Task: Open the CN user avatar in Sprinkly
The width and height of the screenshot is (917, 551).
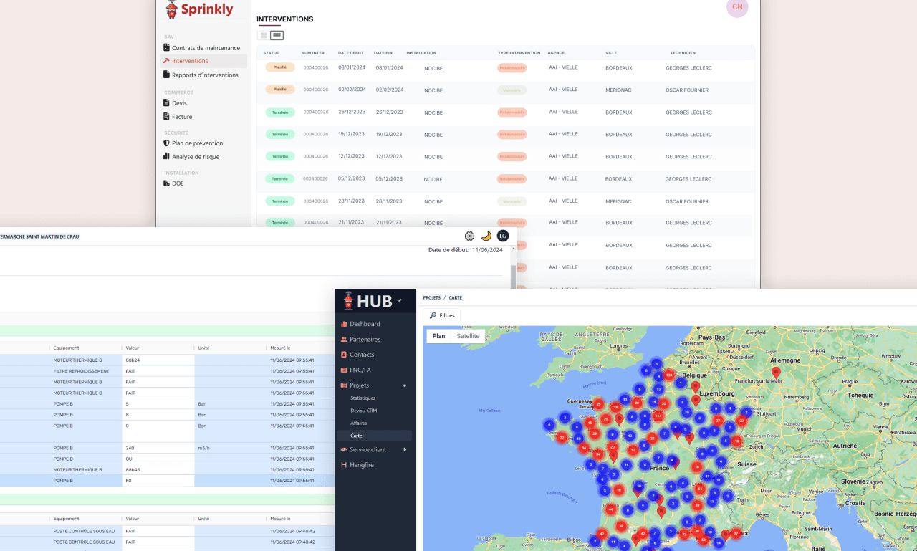Action: click(737, 7)
